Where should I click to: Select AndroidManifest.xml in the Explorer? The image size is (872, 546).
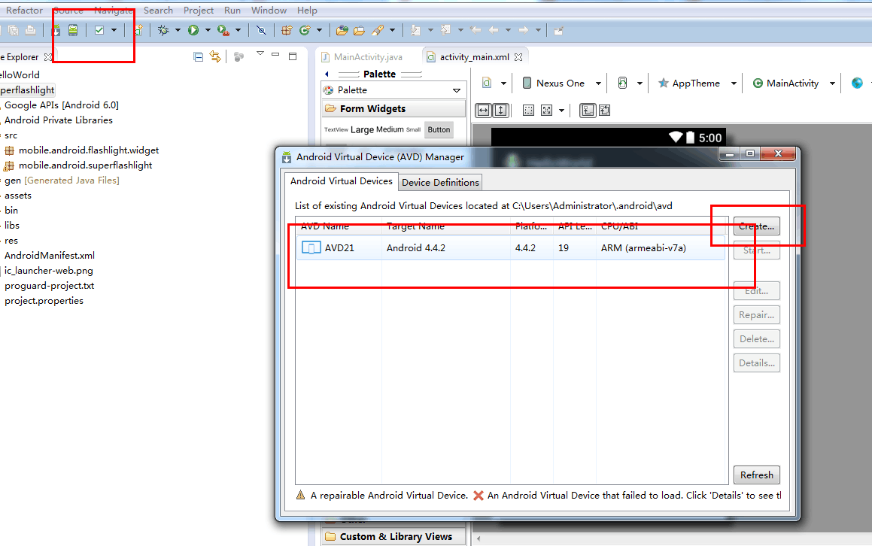pyautogui.click(x=50, y=255)
